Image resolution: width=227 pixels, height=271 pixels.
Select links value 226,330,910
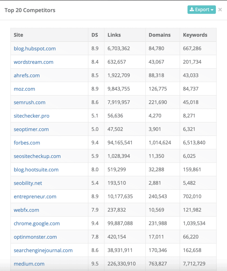coord(121,264)
